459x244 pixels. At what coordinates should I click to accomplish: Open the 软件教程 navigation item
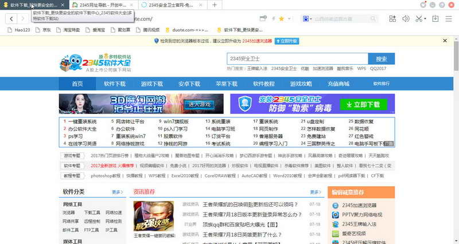[x=264, y=84]
